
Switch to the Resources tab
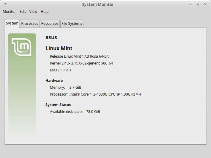(50, 24)
